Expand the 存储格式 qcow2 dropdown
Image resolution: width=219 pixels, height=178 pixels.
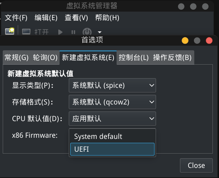(112, 102)
